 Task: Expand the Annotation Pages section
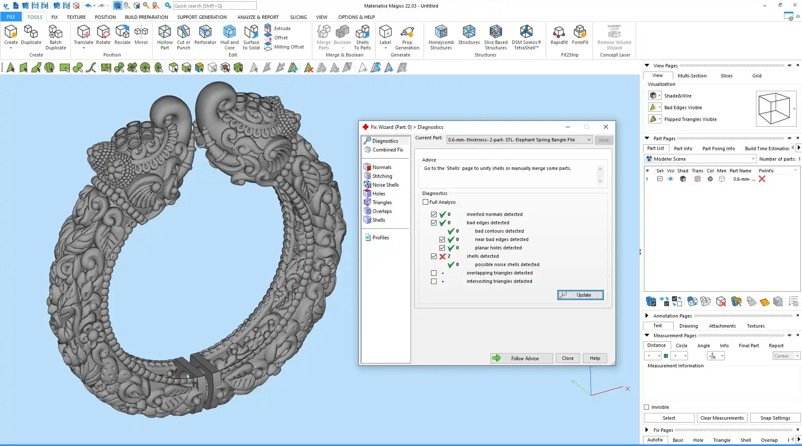point(647,315)
